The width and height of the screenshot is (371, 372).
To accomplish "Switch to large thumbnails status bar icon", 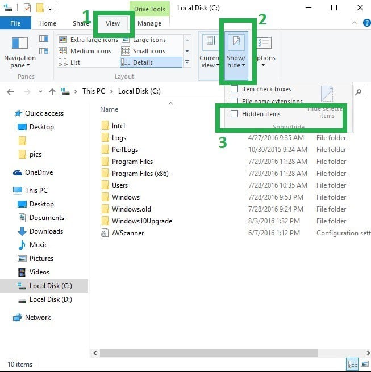I will click(x=365, y=364).
